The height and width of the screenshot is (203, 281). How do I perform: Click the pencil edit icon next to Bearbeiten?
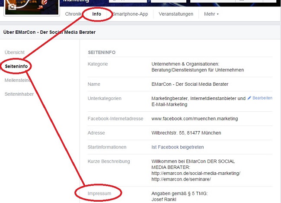click(249, 98)
